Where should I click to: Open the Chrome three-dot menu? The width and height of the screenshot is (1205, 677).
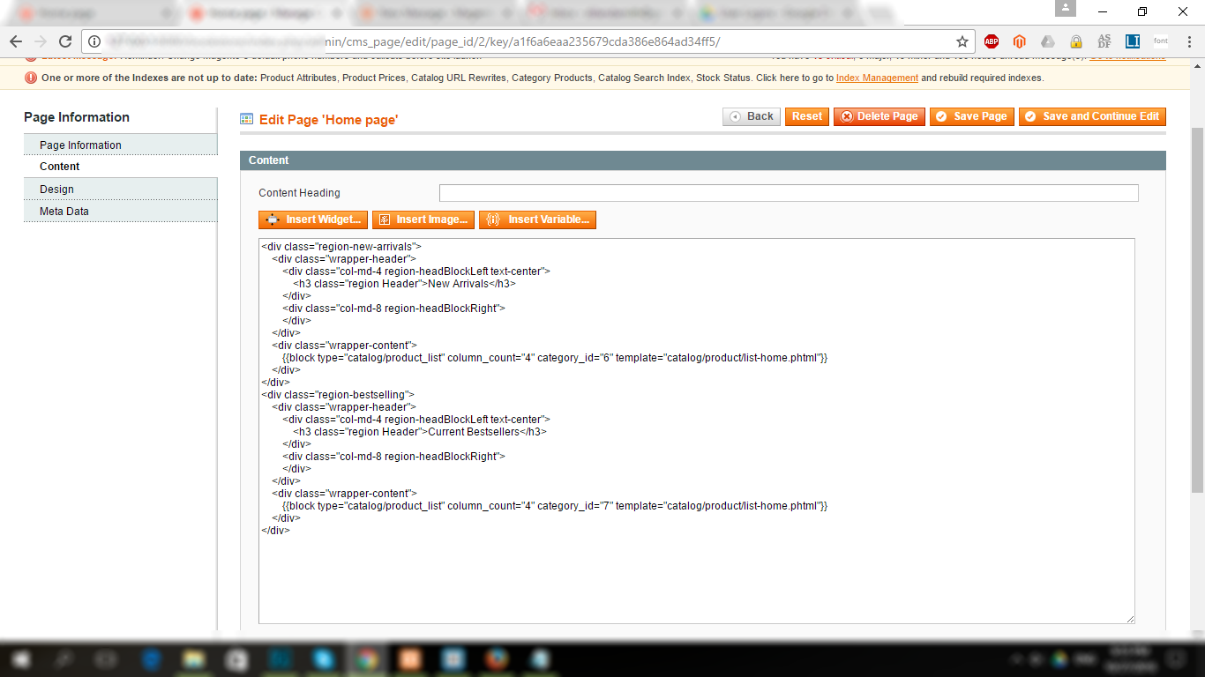pyautogui.click(x=1187, y=41)
